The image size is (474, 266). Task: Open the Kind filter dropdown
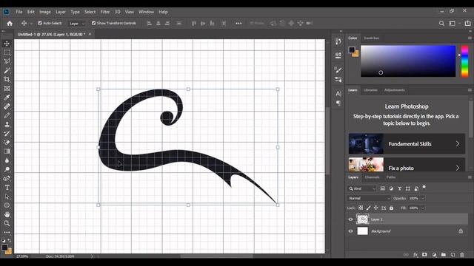[362, 188]
